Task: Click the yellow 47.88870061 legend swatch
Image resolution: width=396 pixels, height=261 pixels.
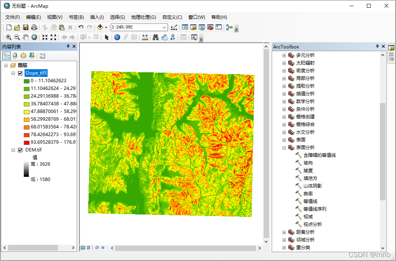Action: 26,112
